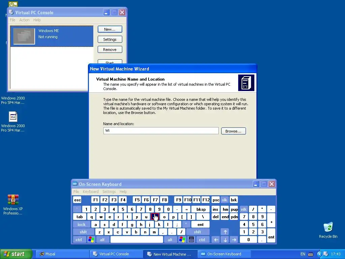Open Keyboard menu in On-Screen Keyboard

(91, 192)
